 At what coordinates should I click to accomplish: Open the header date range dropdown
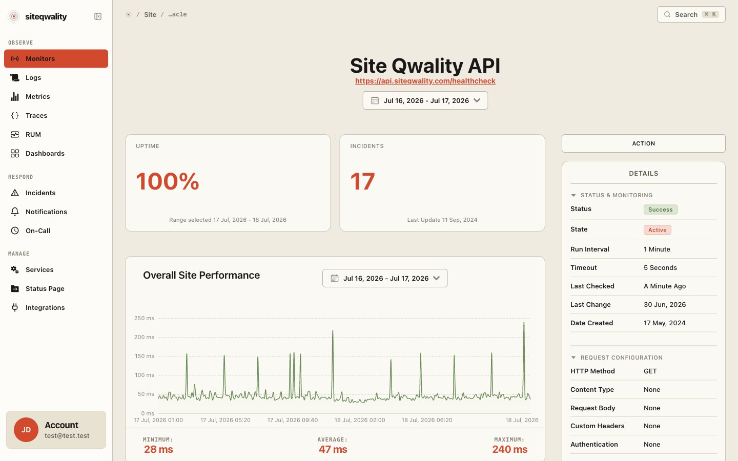425,100
